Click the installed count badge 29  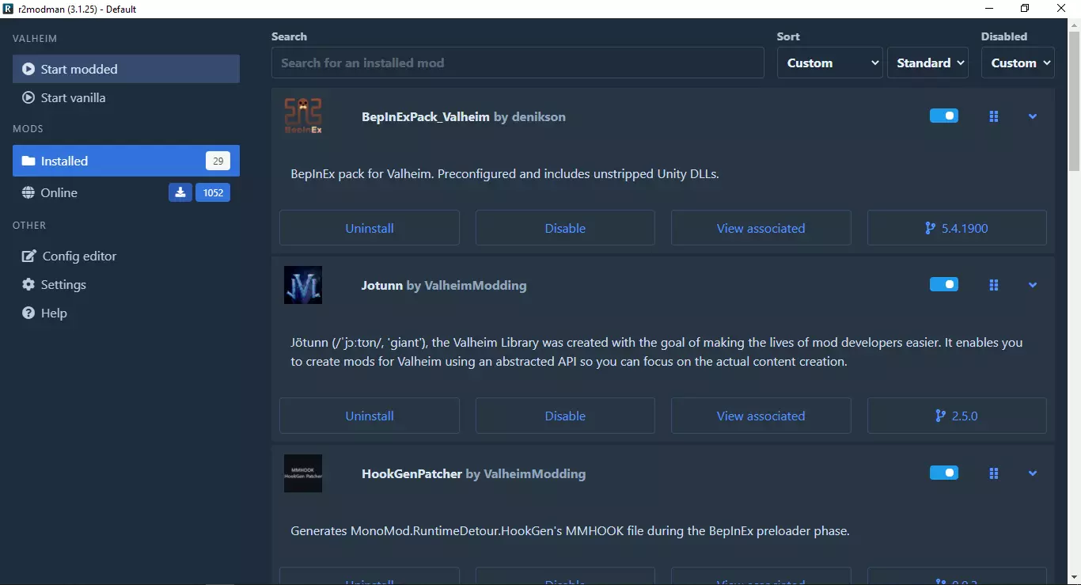[x=218, y=161]
